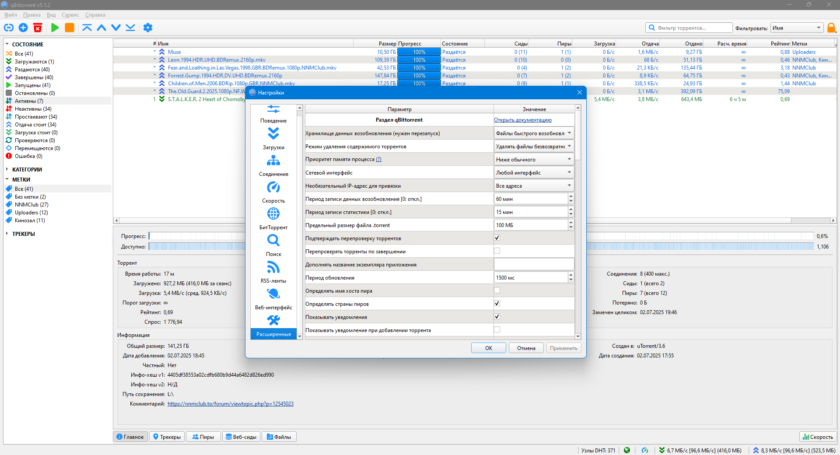Open 'Приоритет памяти процесса' dropdown
Image resolution: width=840 pixels, height=455 pixels.
click(x=534, y=160)
